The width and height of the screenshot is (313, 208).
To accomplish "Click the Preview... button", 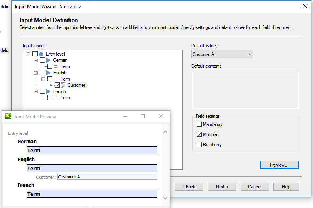I will pyautogui.click(x=279, y=165).
